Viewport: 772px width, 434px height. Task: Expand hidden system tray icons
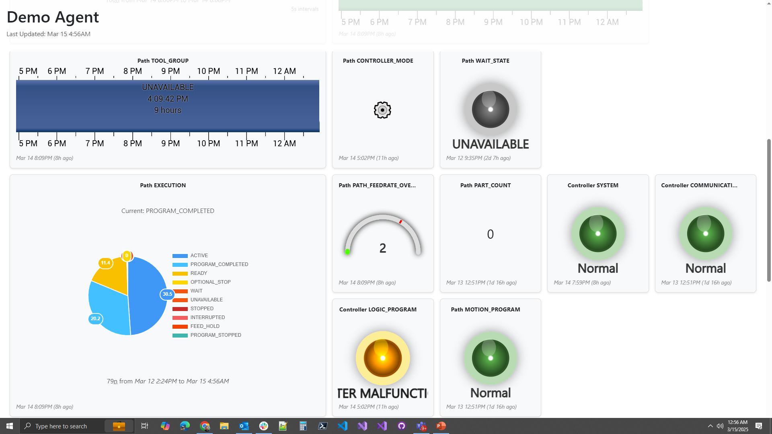tap(710, 426)
